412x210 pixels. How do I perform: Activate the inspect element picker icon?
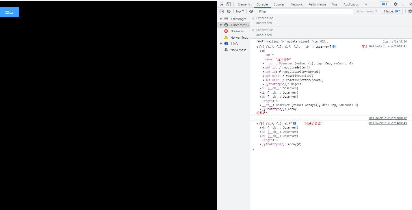(222, 4)
